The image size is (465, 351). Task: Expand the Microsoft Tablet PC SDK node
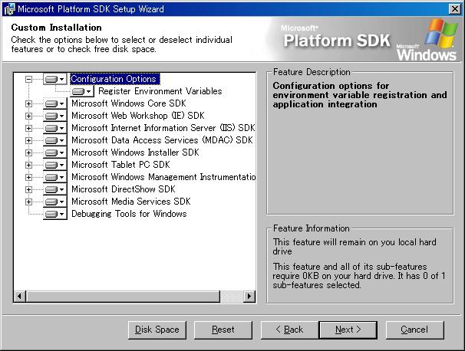click(28, 165)
